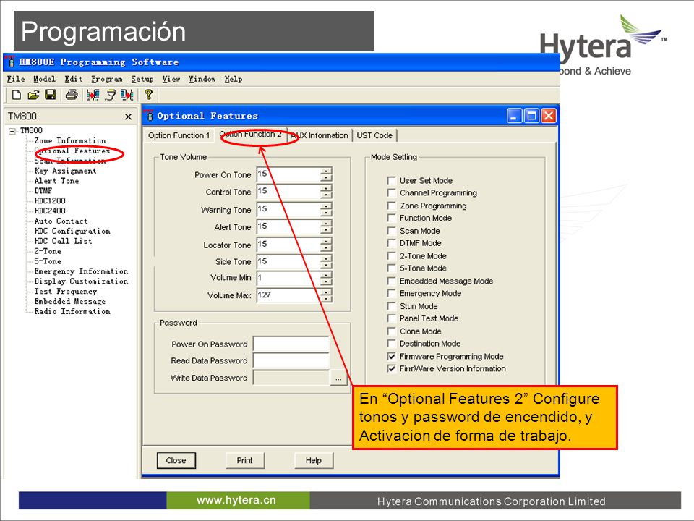
Task: Click the ellipsis button beside Write Data Password
Action: (x=338, y=378)
